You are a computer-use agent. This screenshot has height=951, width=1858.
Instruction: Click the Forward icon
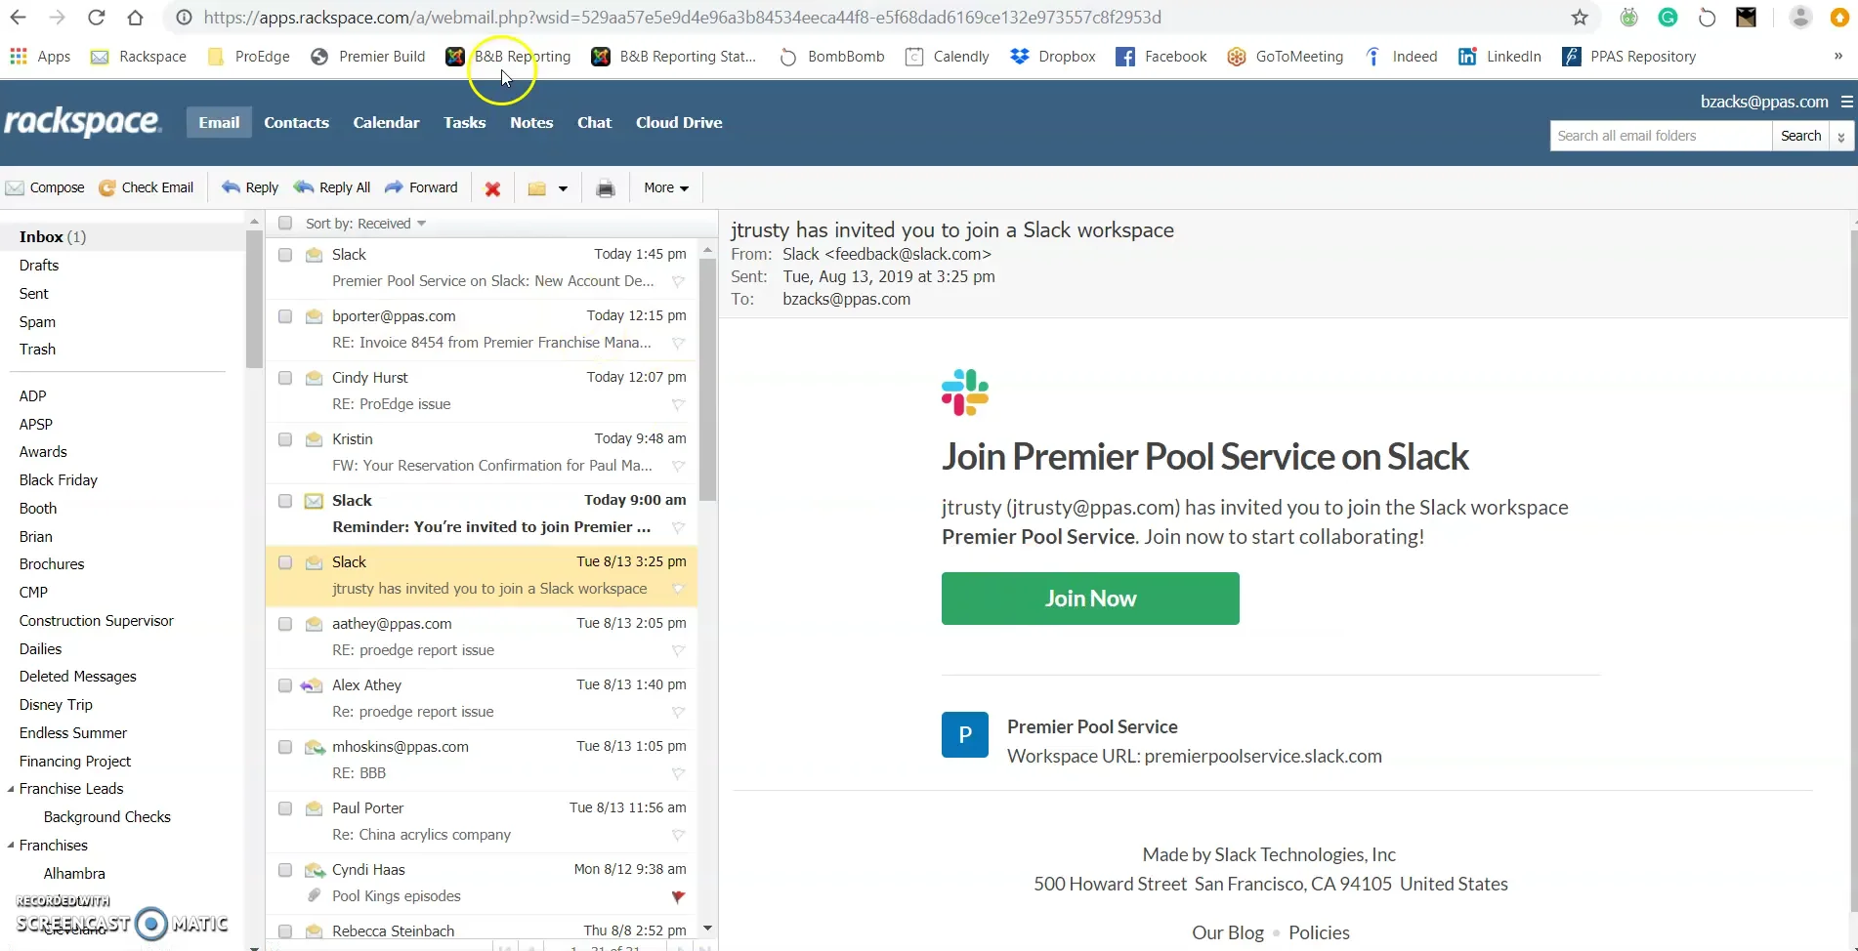pos(422,187)
